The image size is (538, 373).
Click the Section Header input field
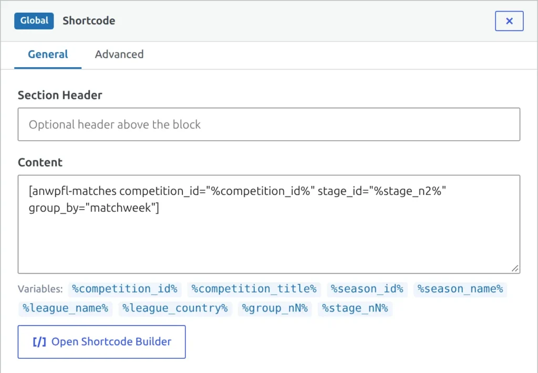pos(269,124)
